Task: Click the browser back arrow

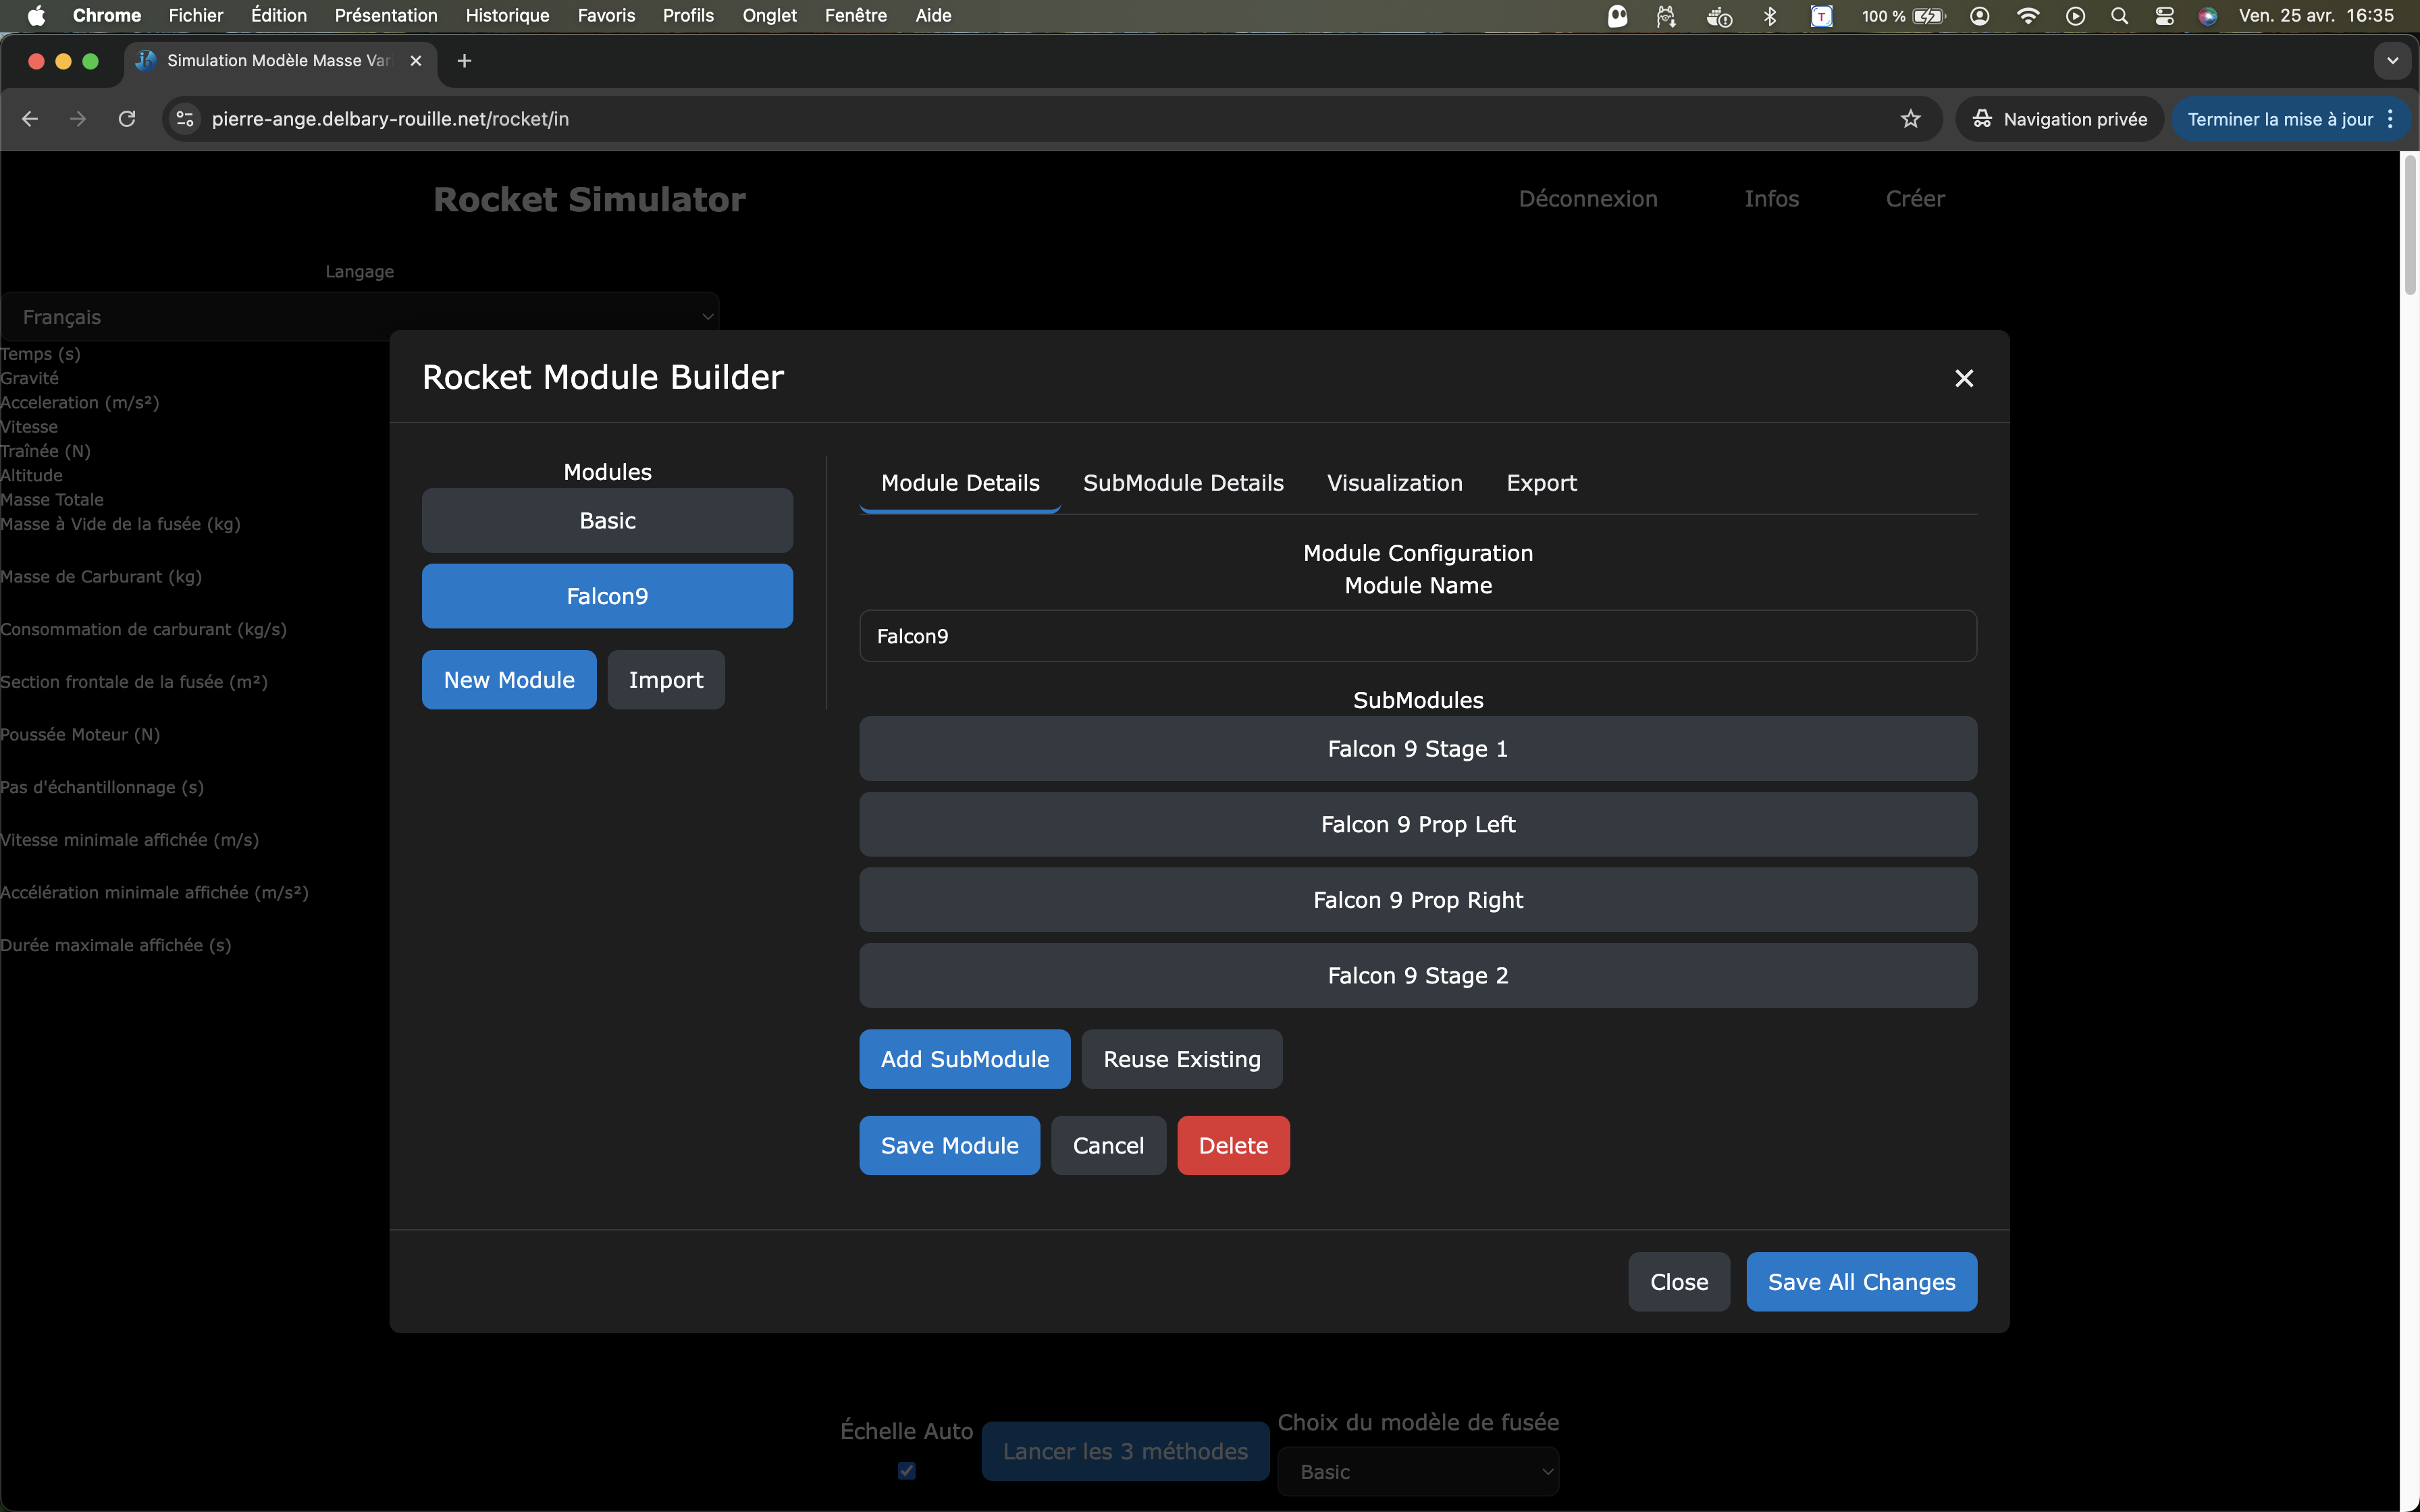Action: (x=30, y=119)
